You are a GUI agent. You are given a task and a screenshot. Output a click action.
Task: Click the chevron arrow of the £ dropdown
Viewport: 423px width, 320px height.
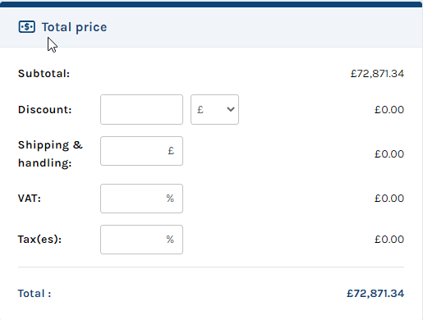click(x=231, y=109)
